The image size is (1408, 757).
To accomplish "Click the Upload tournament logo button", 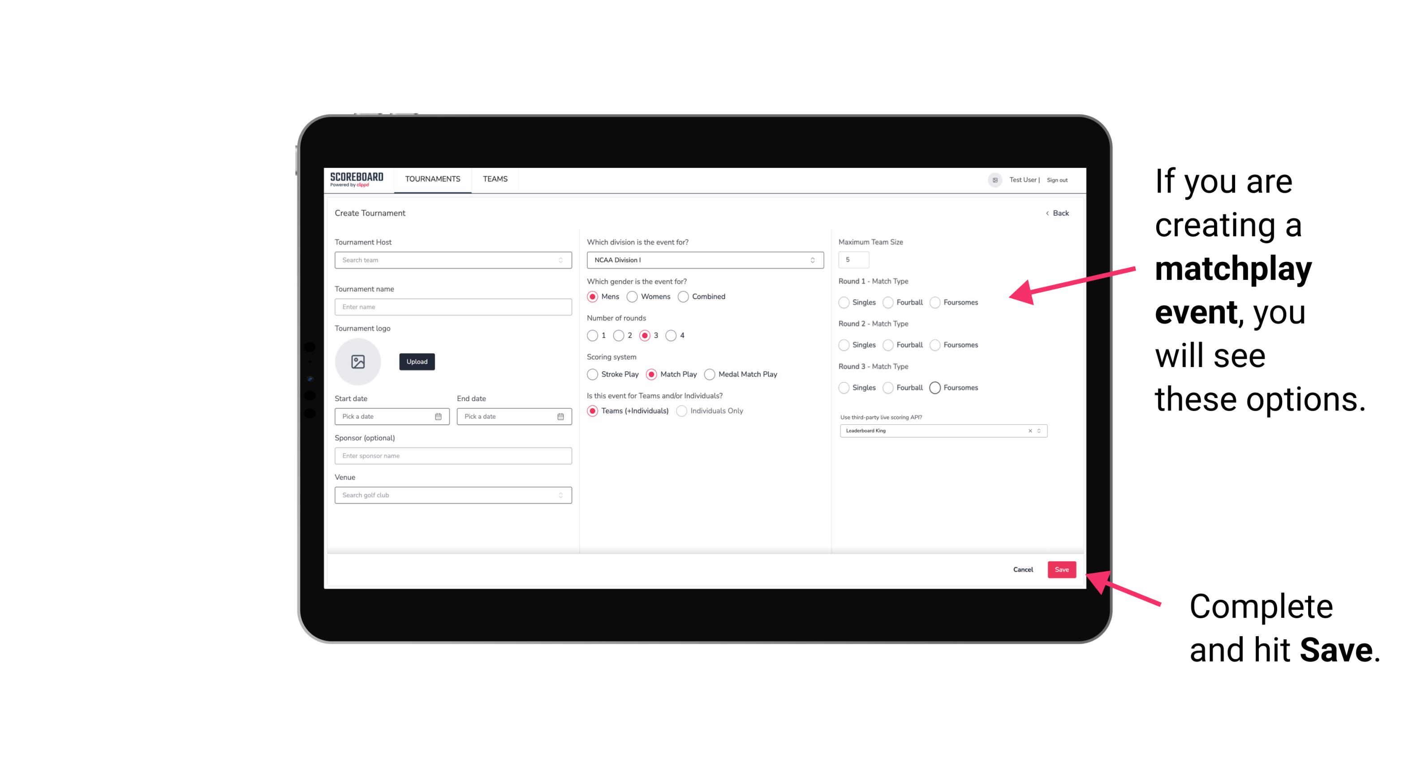I will (x=418, y=362).
